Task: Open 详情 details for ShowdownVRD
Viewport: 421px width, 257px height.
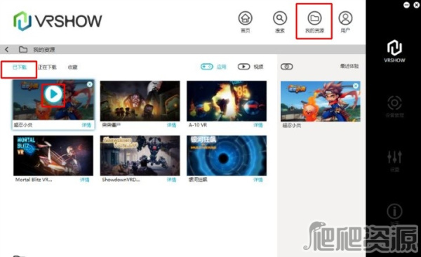Action: coord(171,180)
